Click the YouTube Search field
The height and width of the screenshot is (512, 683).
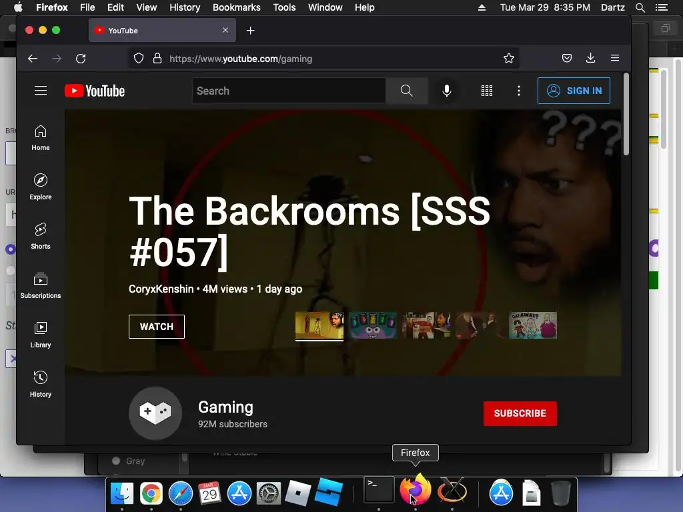point(289,91)
